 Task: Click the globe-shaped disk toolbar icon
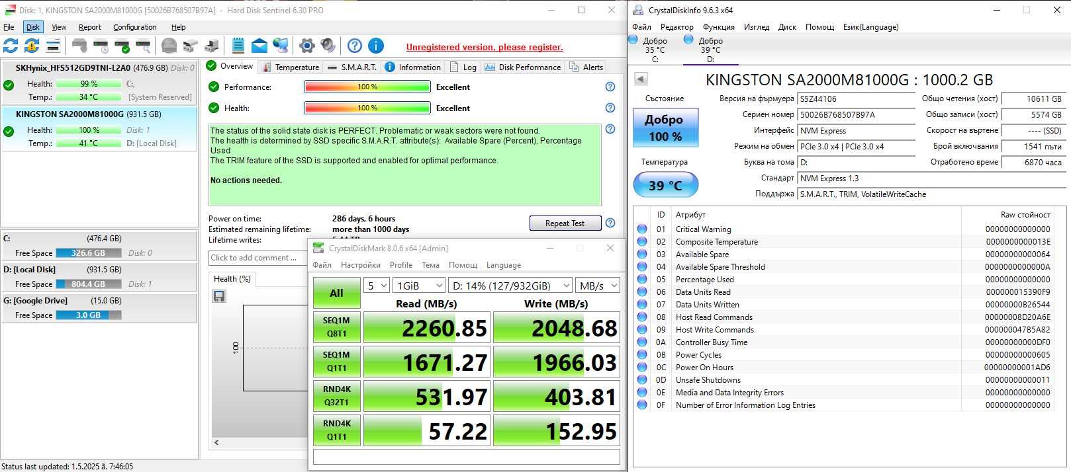(x=169, y=46)
